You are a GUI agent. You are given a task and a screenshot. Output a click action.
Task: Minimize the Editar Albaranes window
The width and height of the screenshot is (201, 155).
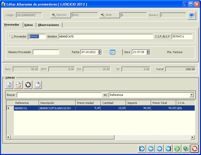(185, 4)
